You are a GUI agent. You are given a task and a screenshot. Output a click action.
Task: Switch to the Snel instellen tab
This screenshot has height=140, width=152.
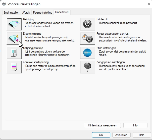click(12, 13)
